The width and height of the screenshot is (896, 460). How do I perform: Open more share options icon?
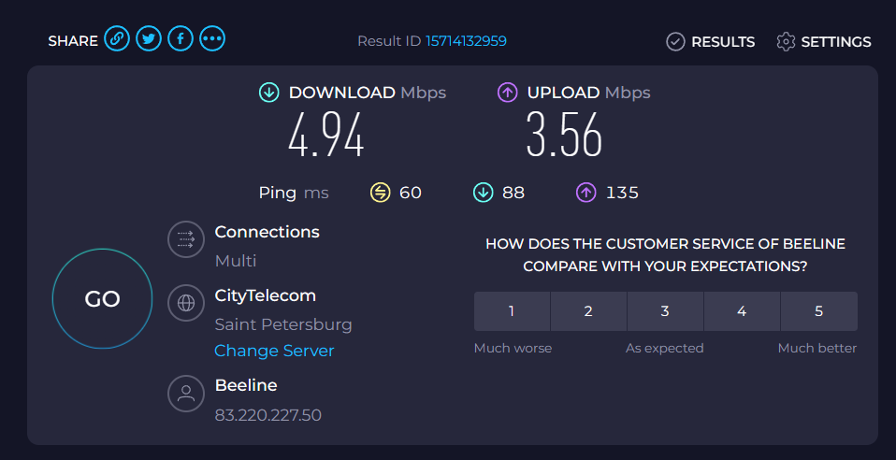pyautogui.click(x=212, y=39)
